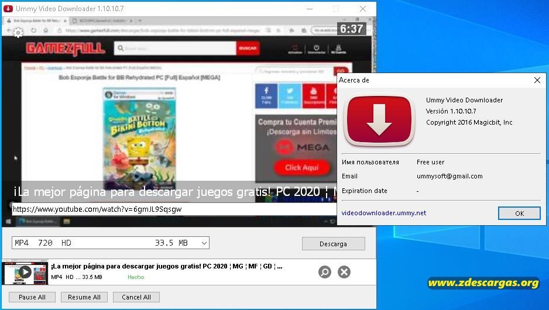Click the Facebook icon in preview
549x310 pixels.
pyautogui.click(x=266, y=96)
